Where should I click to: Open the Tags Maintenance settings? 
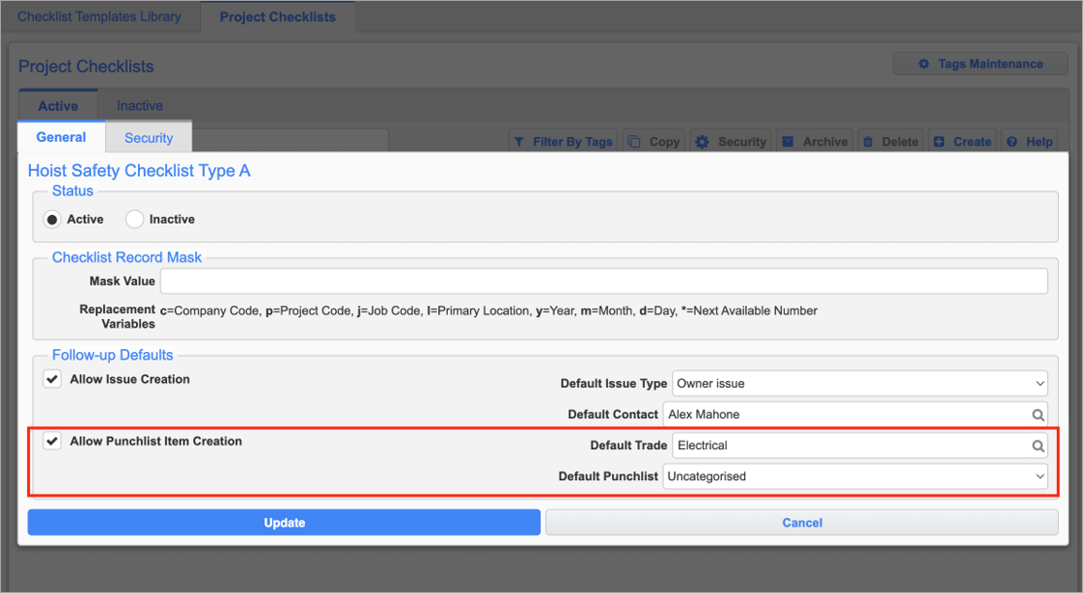pyautogui.click(x=979, y=63)
